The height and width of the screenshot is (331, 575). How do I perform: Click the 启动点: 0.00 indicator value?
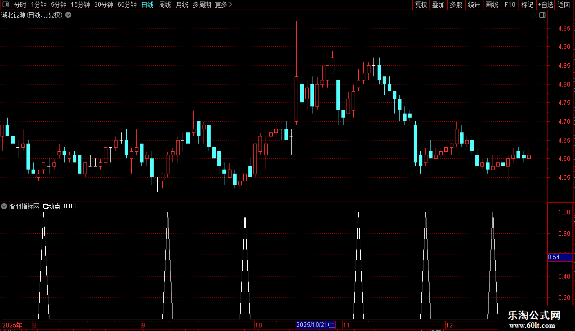(x=59, y=206)
